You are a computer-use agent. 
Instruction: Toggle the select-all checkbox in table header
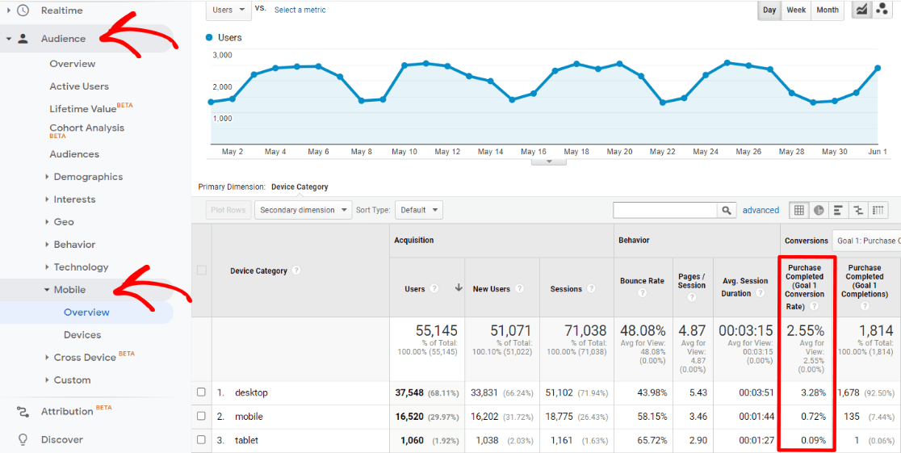pyautogui.click(x=201, y=271)
